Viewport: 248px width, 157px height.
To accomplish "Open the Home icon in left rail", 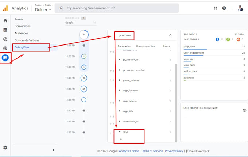I will [x=5, y=20].
